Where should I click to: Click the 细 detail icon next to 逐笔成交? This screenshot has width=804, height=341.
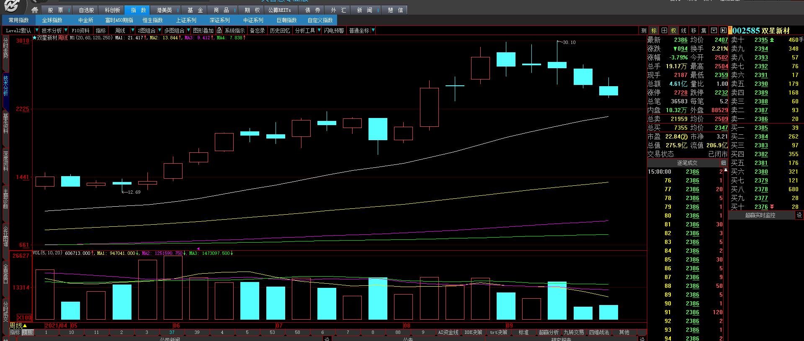723,163
